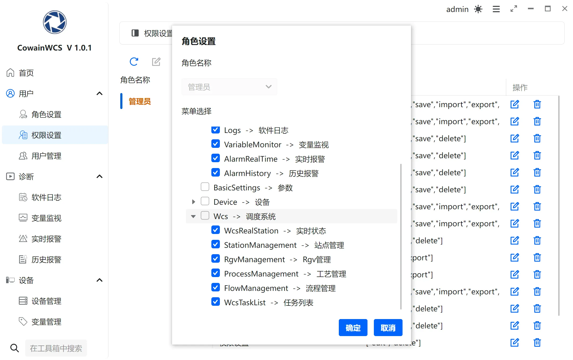573x360 pixels.
Task: Click the menu tree vertical scrollbar
Action: point(401,237)
